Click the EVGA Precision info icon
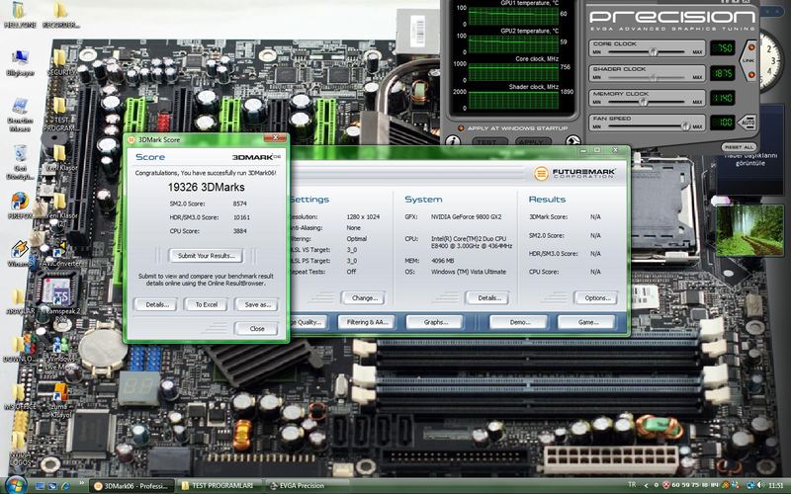The height and width of the screenshot is (494, 791). pos(453,141)
